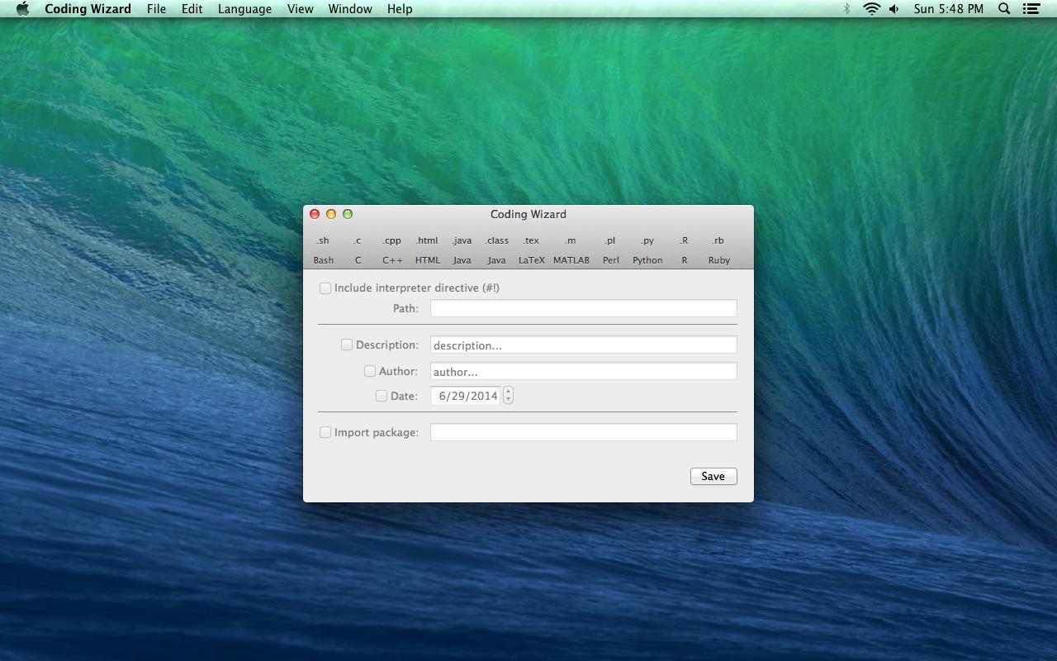
Task: Choose the .pl Perl toolbar item
Action: [x=610, y=250]
